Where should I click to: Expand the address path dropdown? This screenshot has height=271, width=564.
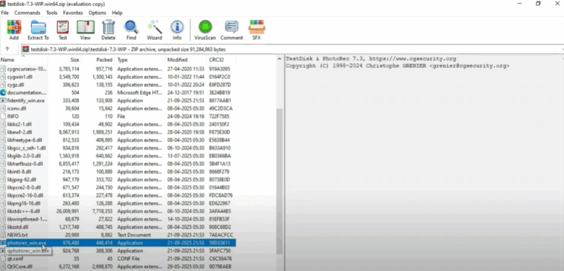[561, 49]
